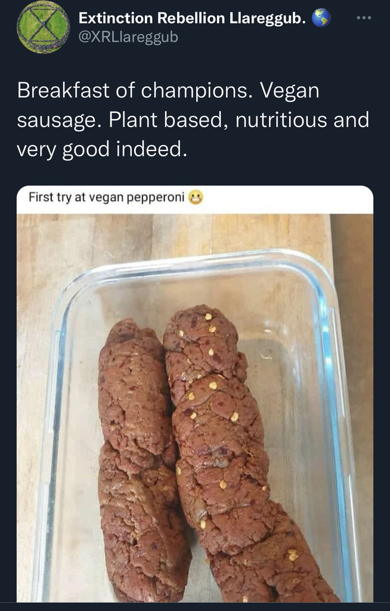Click the grimacing emoji in the caption
390x611 pixels.
[196, 198]
